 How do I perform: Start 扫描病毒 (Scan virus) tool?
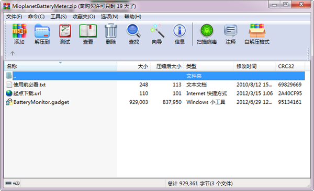point(207,31)
